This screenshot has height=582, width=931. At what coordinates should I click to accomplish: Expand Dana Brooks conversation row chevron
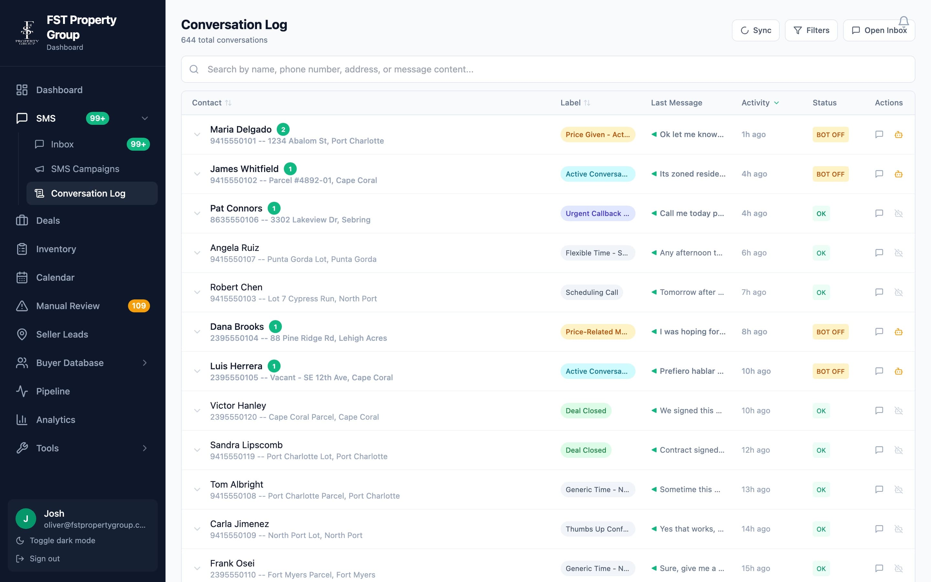197,332
